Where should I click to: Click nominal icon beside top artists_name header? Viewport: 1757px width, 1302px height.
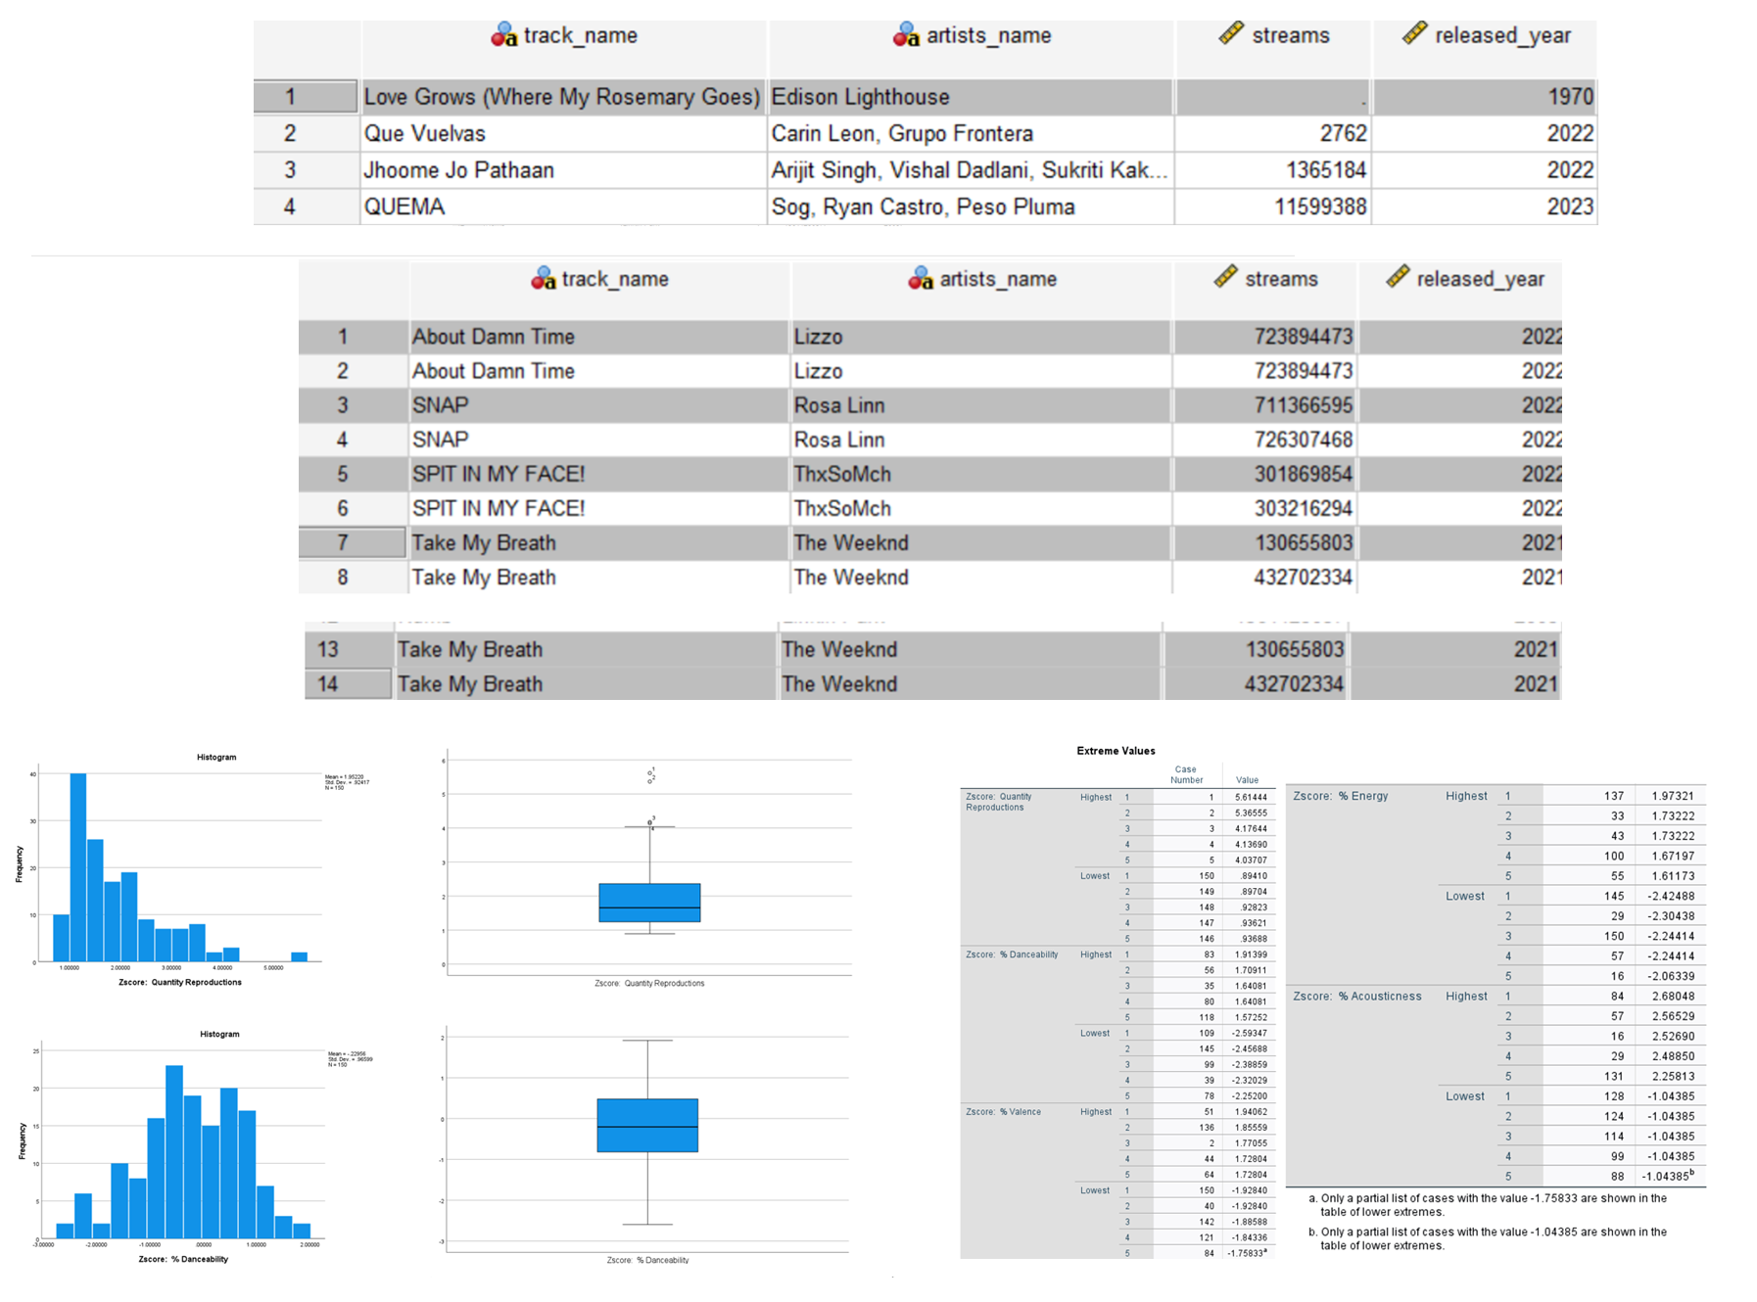coord(906,36)
